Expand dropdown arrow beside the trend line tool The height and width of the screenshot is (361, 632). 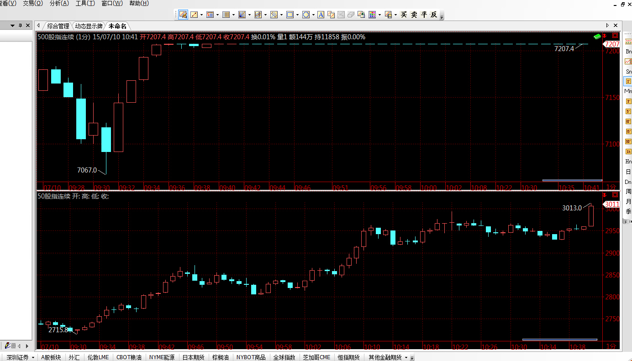(201, 15)
